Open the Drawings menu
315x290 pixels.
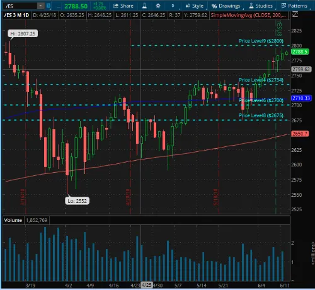pos(226,6)
